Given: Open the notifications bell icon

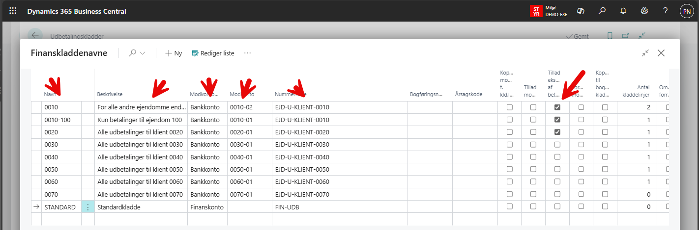Looking at the screenshot, I should tap(623, 11).
